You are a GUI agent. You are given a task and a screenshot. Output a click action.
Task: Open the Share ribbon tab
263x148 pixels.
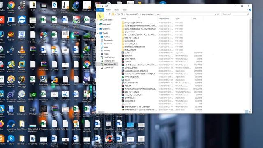(117, 10)
